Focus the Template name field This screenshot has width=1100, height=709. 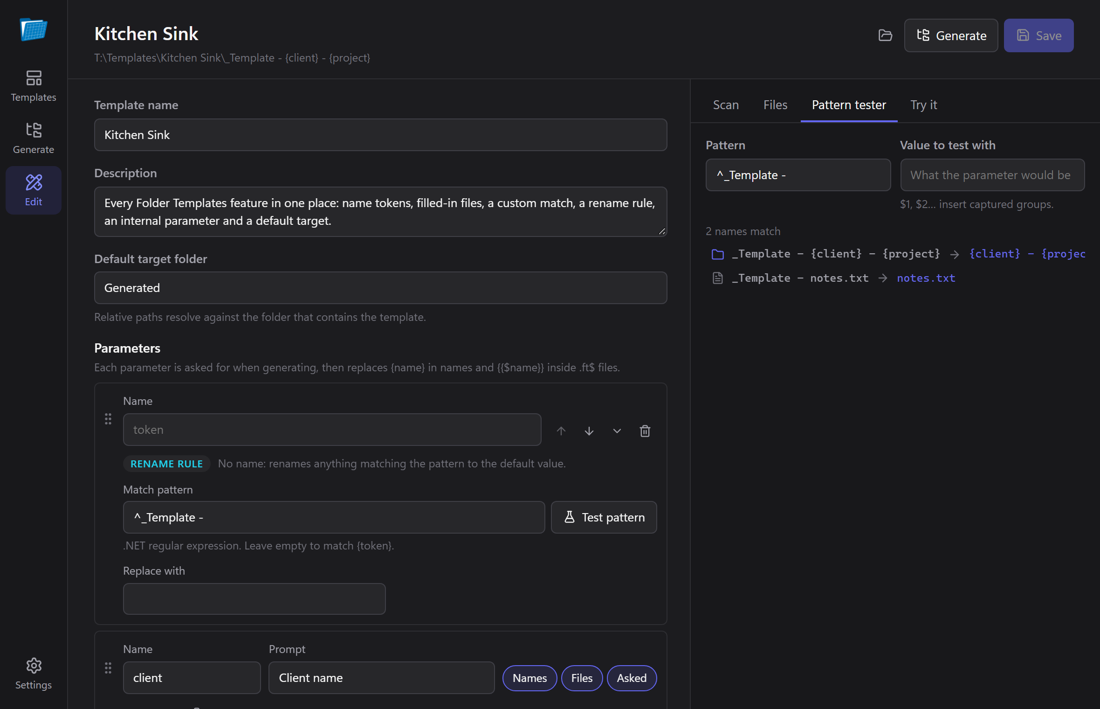click(x=380, y=135)
